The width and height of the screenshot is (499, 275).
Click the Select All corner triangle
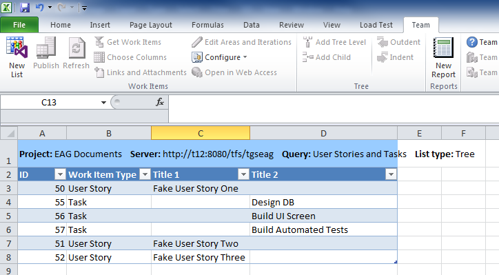[9, 133]
